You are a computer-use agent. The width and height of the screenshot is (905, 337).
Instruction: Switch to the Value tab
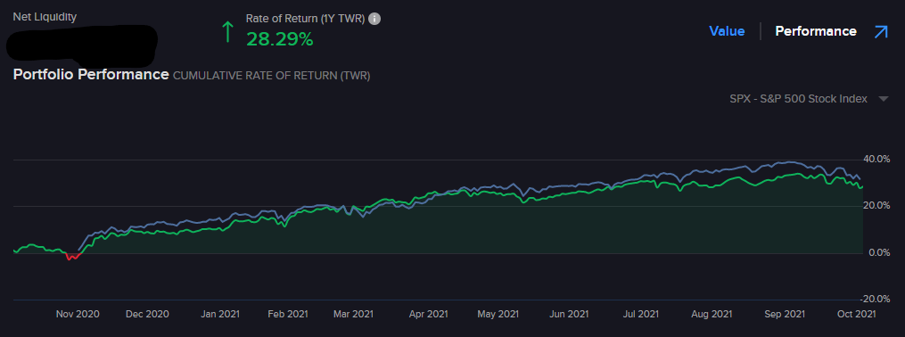pyautogui.click(x=727, y=31)
